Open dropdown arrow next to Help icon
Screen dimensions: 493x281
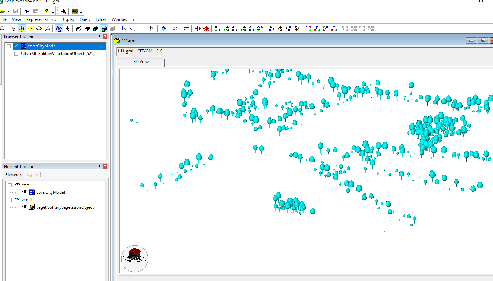[53, 12]
